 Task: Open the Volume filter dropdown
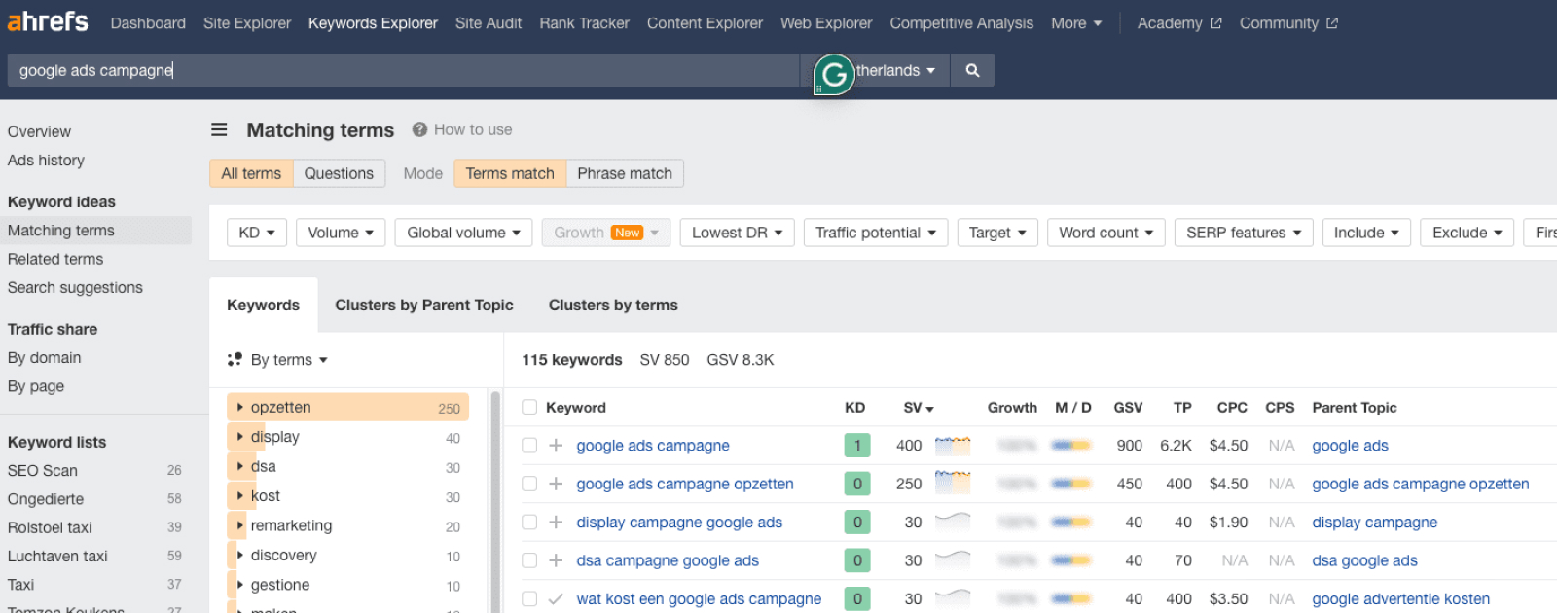(341, 233)
